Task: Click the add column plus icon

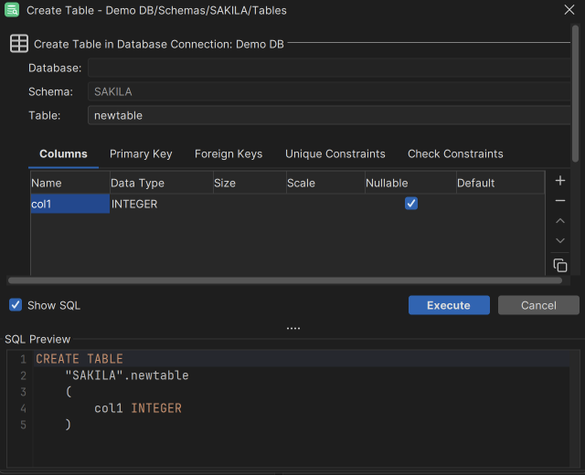Action: click(x=560, y=181)
